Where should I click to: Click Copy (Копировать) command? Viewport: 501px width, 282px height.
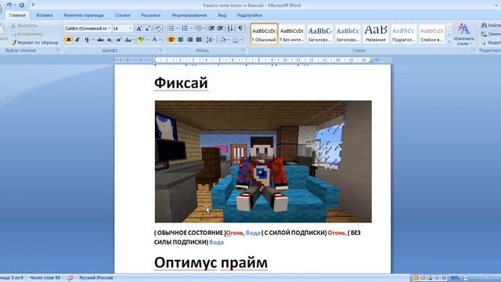pos(27,34)
